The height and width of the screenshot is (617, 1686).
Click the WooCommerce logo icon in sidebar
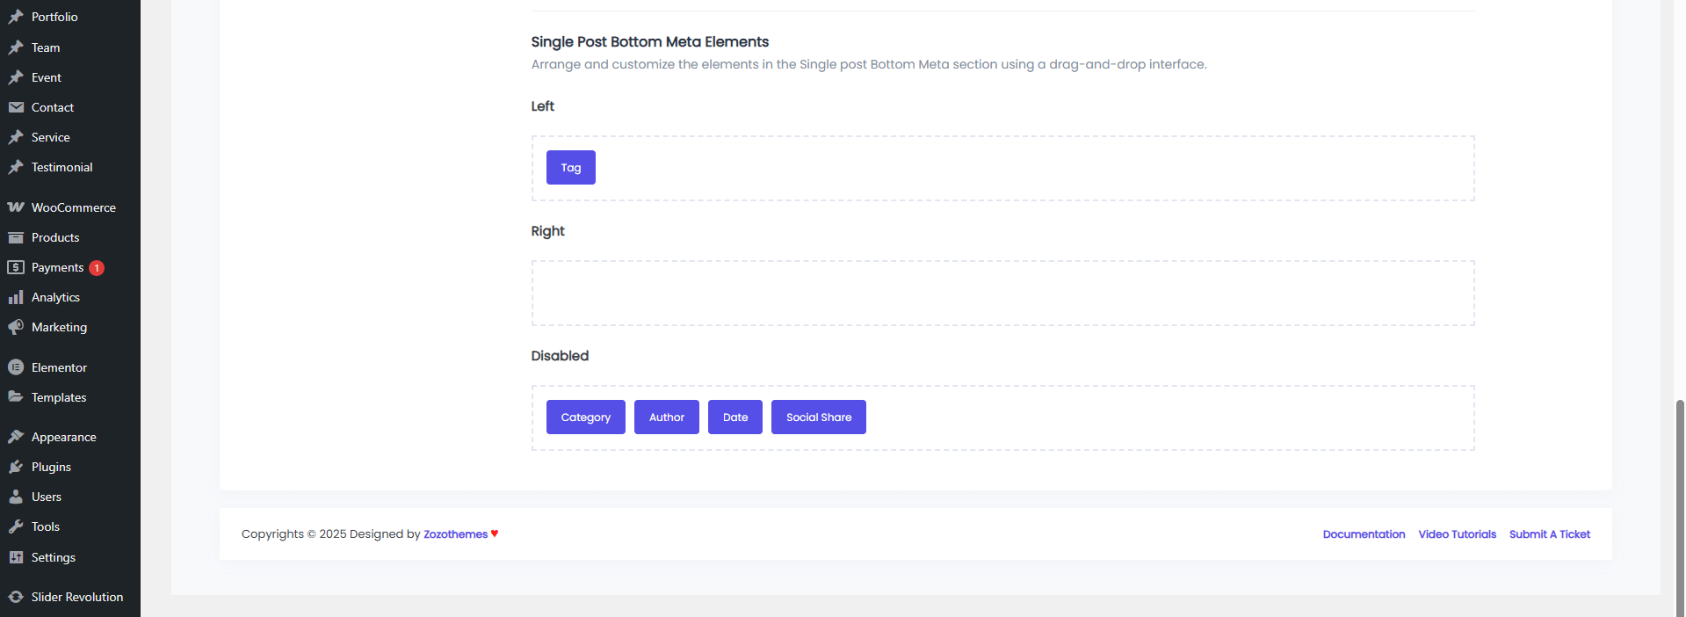pyautogui.click(x=16, y=207)
